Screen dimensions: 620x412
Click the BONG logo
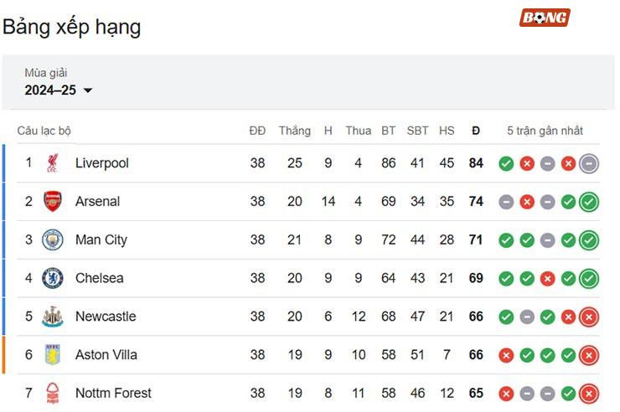tap(545, 18)
